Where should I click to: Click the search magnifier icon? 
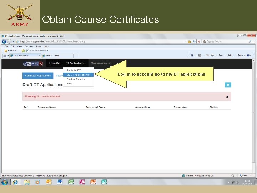pos(250,41)
